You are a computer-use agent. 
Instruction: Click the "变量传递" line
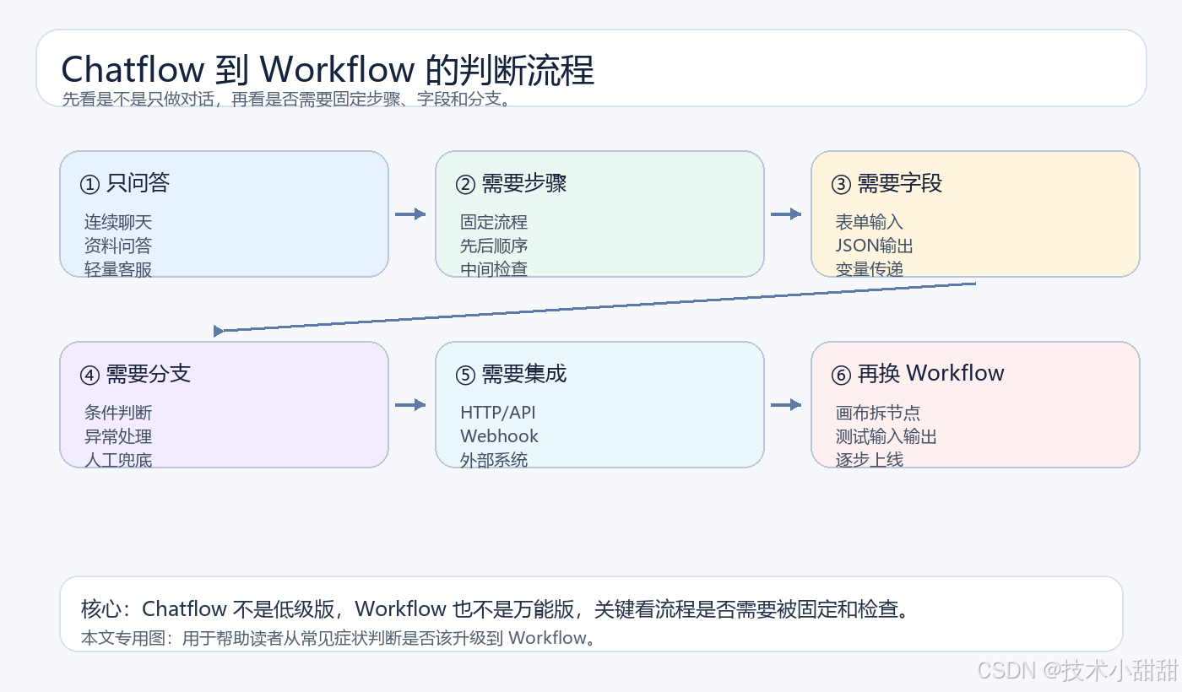(x=870, y=269)
